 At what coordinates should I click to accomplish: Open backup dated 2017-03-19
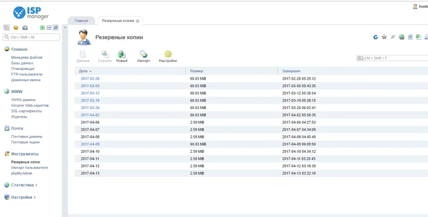(90, 100)
